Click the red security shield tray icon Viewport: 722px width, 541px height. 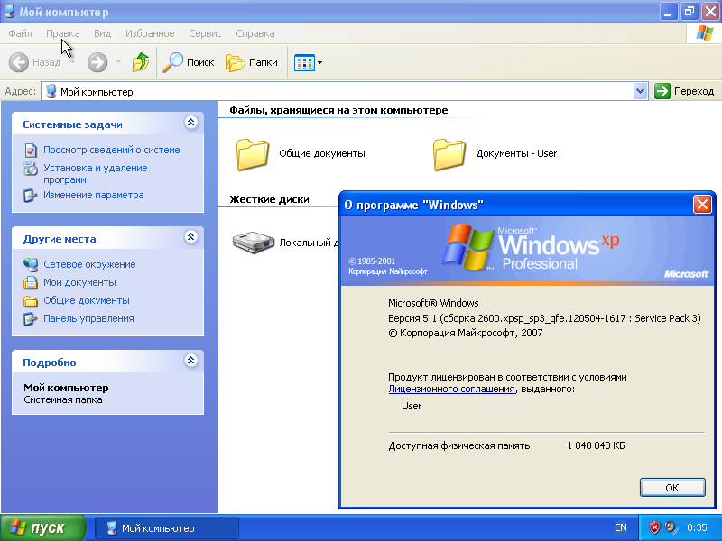(x=654, y=527)
